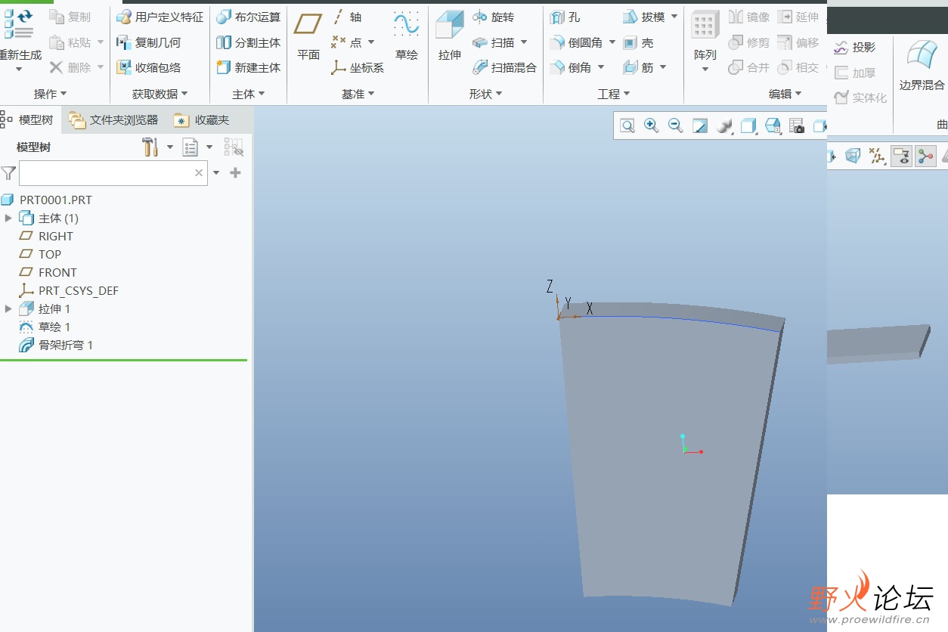Open the 点 dropdown arrow

tap(371, 42)
